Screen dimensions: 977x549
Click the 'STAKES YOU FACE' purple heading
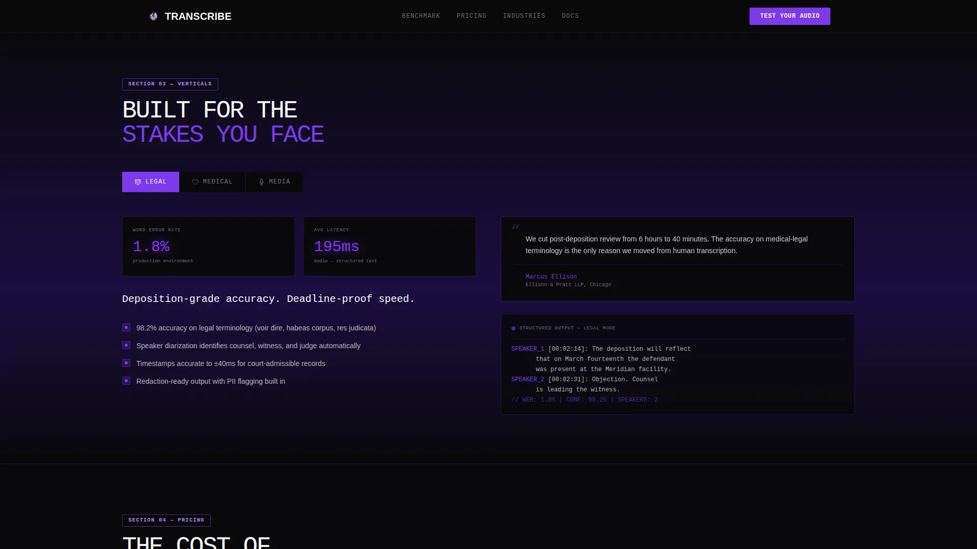coord(223,134)
